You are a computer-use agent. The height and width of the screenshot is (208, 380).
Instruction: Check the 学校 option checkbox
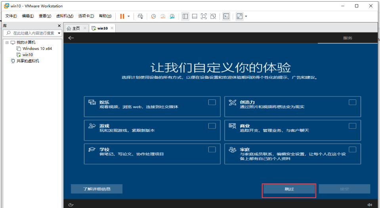point(212,150)
